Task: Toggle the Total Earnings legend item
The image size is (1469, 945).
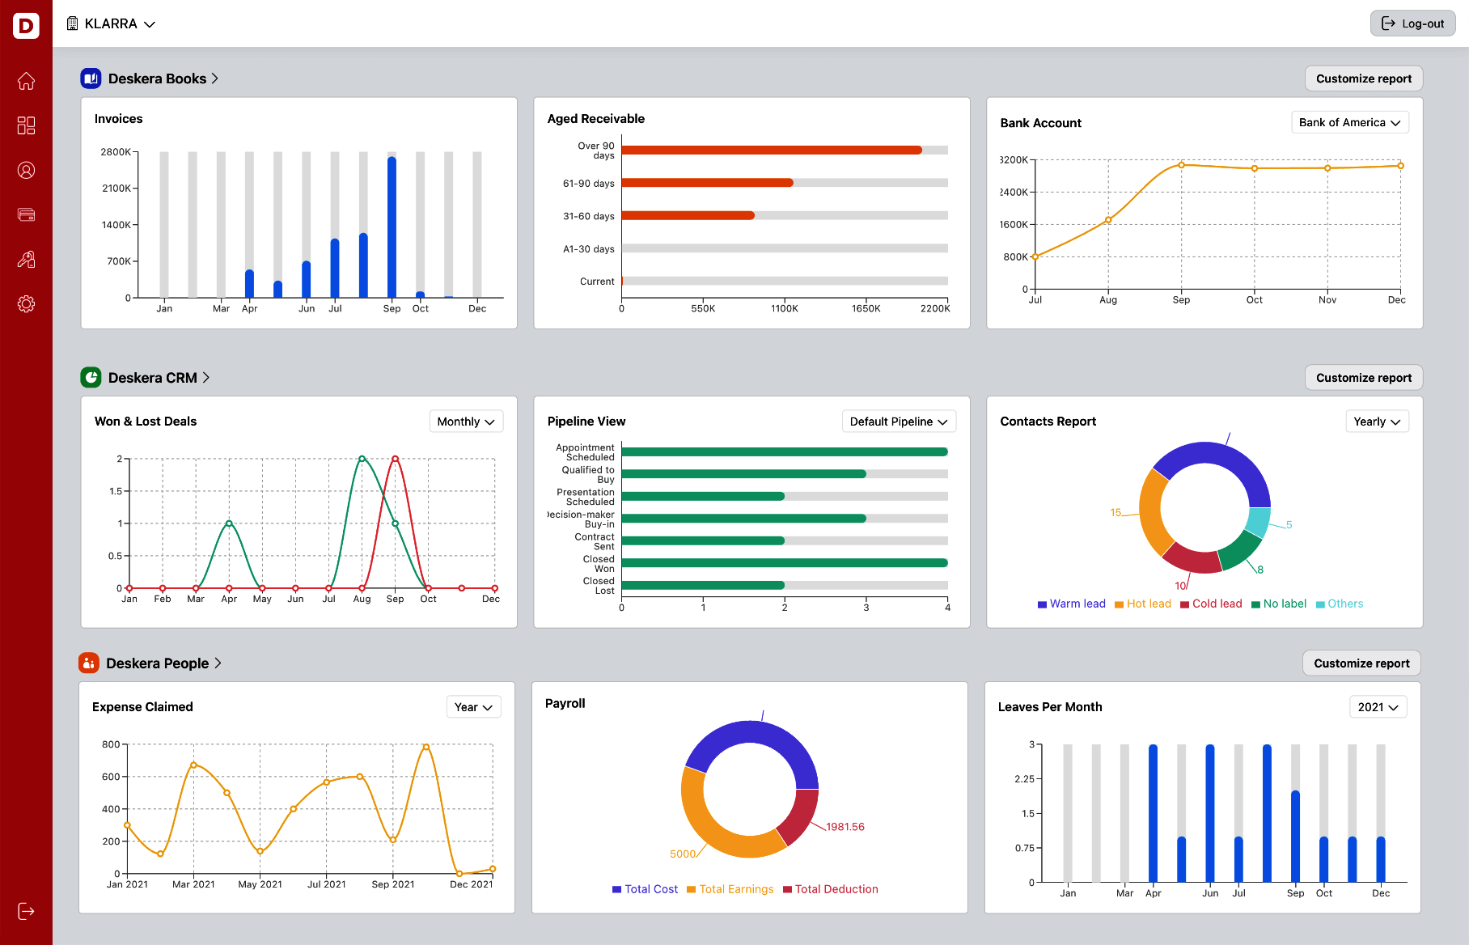Action: coord(730,889)
